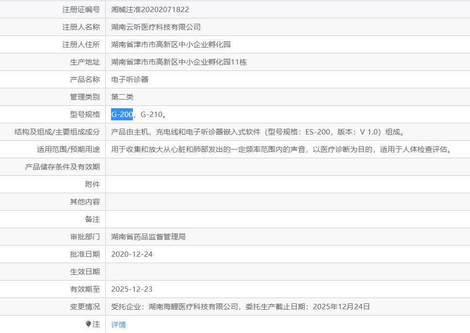
Task: Click product name 电子听诊器
Action: coord(130,80)
